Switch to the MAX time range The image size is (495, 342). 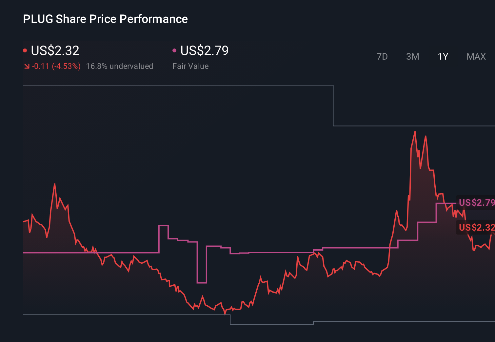476,56
